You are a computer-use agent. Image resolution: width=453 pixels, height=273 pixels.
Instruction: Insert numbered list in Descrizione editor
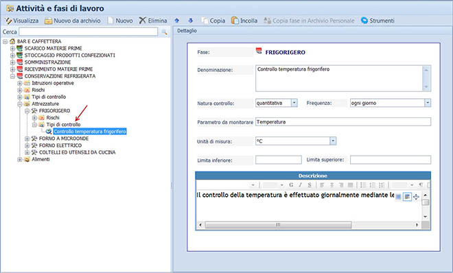373,185
